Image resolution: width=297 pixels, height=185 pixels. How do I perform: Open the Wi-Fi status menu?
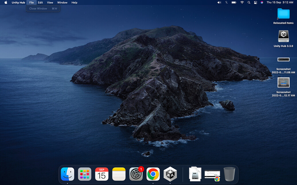click(242, 3)
